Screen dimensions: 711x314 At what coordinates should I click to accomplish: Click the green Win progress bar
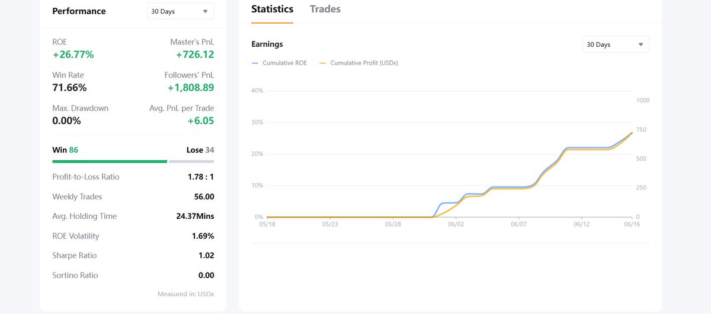coord(110,161)
